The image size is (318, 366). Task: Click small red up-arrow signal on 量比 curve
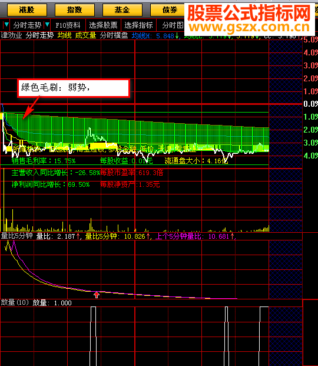(97, 295)
